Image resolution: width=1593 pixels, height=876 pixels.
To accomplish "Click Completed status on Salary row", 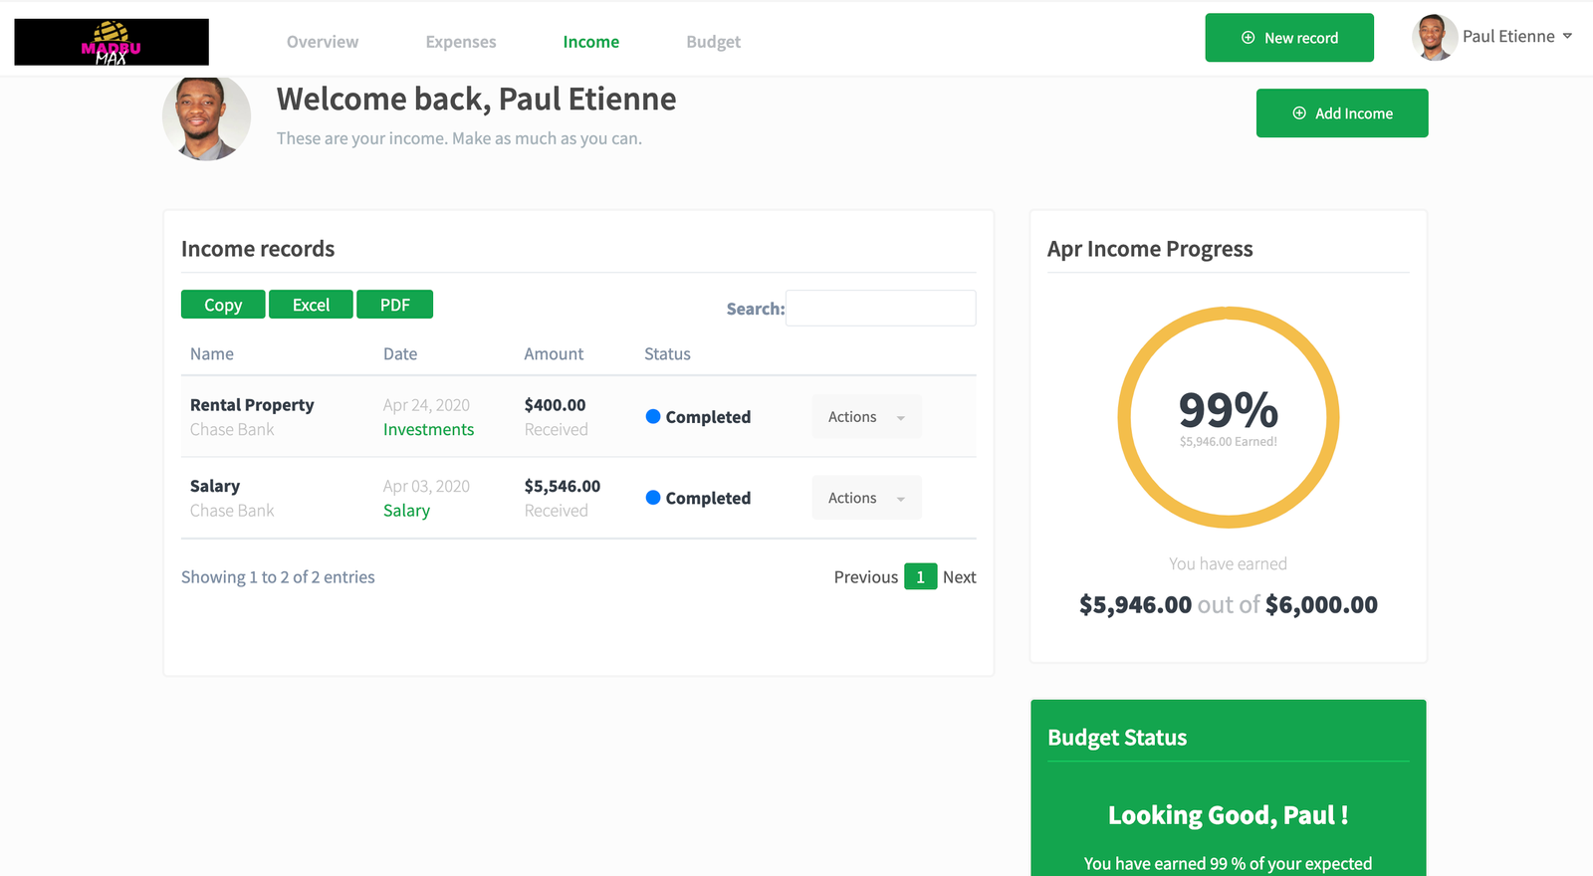I will click(708, 498).
